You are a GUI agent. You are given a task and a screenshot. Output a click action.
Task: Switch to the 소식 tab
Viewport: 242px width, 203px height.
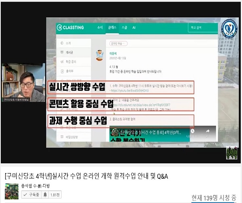tap(100, 27)
